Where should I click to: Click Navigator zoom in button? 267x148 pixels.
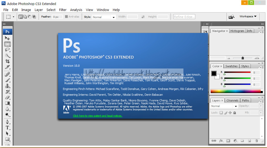click(x=257, y=58)
